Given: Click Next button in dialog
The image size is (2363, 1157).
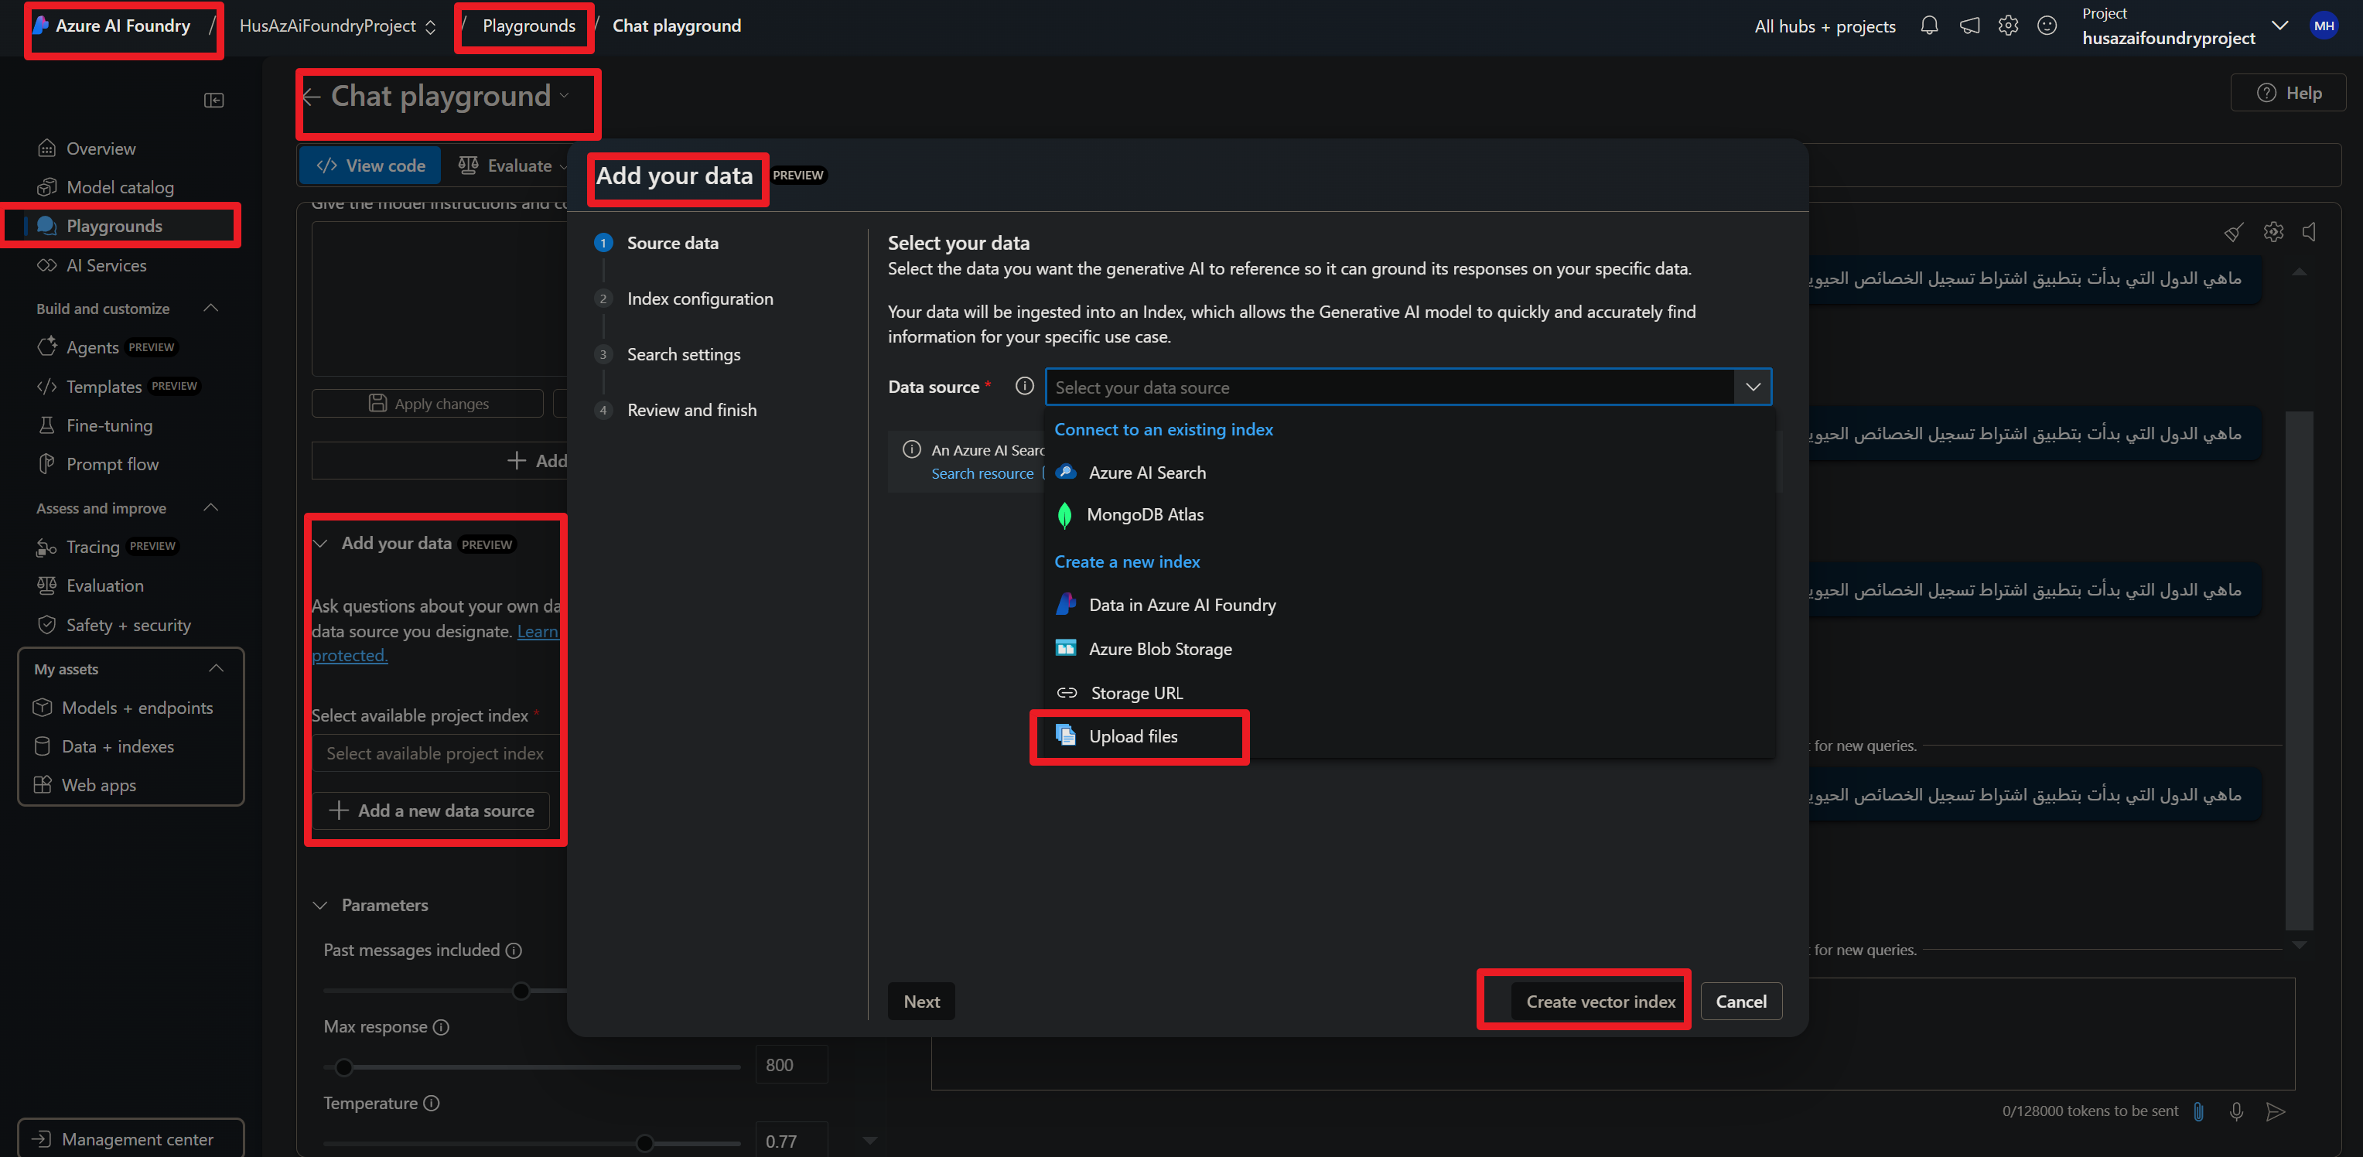Looking at the screenshot, I should pos(921,1001).
